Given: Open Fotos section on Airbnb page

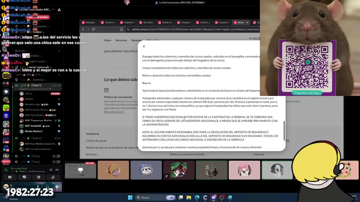Looking at the screenshot, I should click(108, 40).
